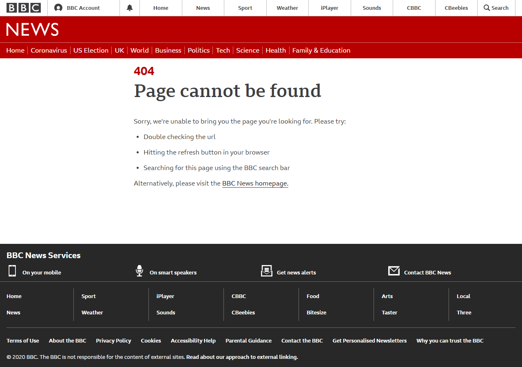
Task: Open Sounds in top bar
Action: pyautogui.click(x=372, y=8)
